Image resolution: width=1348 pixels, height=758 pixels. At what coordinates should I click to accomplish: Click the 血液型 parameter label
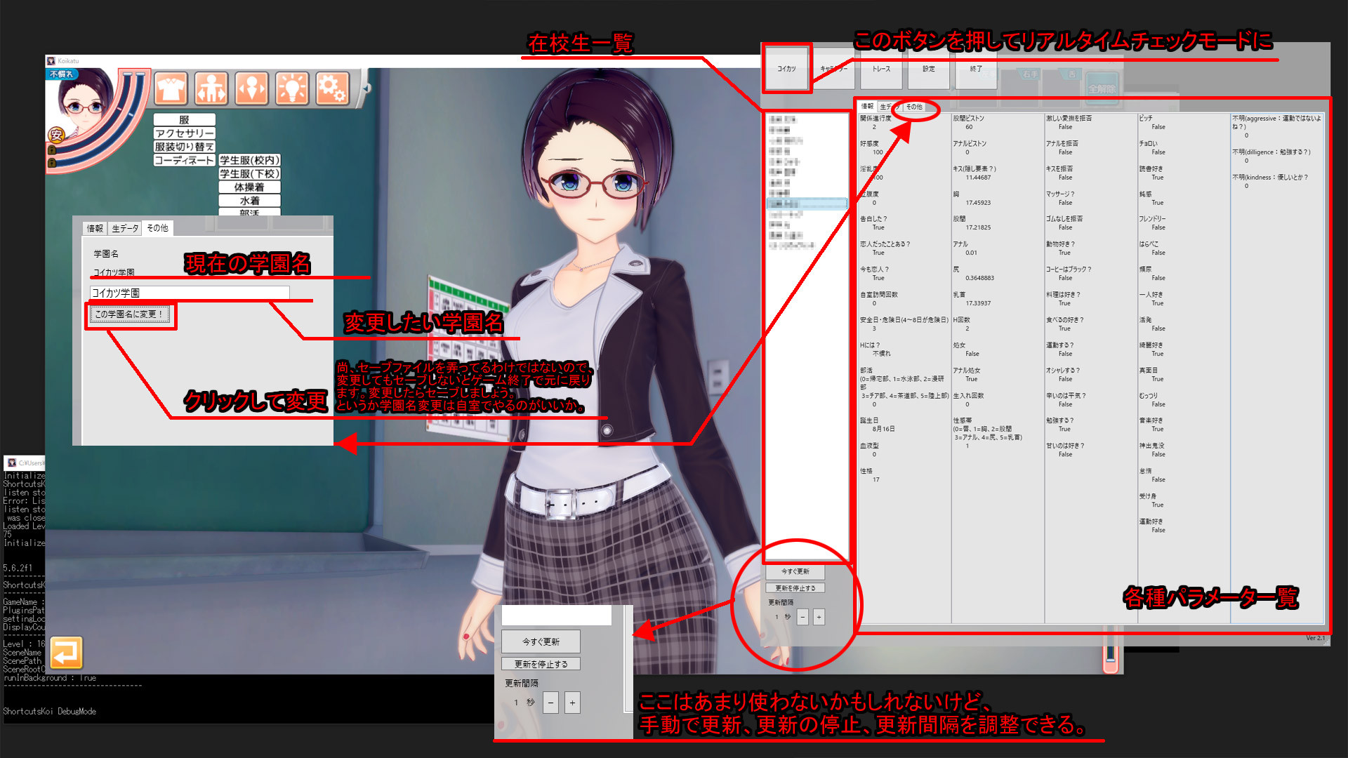[869, 446]
